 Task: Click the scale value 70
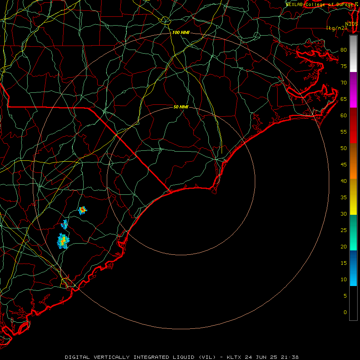(x=344, y=83)
